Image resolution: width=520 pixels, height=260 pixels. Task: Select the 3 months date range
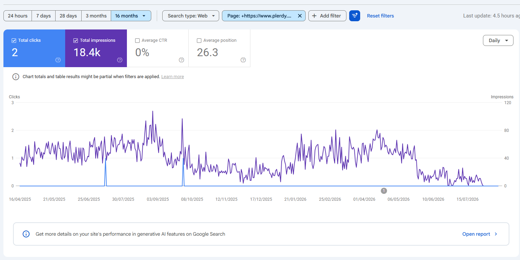tap(96, 16)
